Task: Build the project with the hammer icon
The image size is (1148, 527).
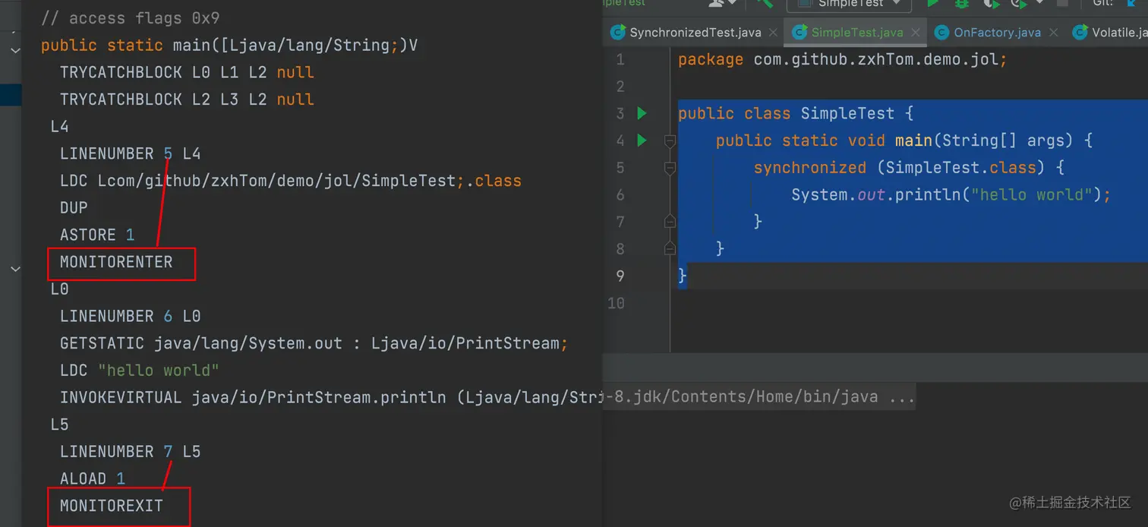Action: (765, 3)
